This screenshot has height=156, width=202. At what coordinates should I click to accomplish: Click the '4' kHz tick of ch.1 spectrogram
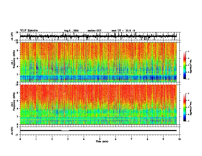pos(18,67)
